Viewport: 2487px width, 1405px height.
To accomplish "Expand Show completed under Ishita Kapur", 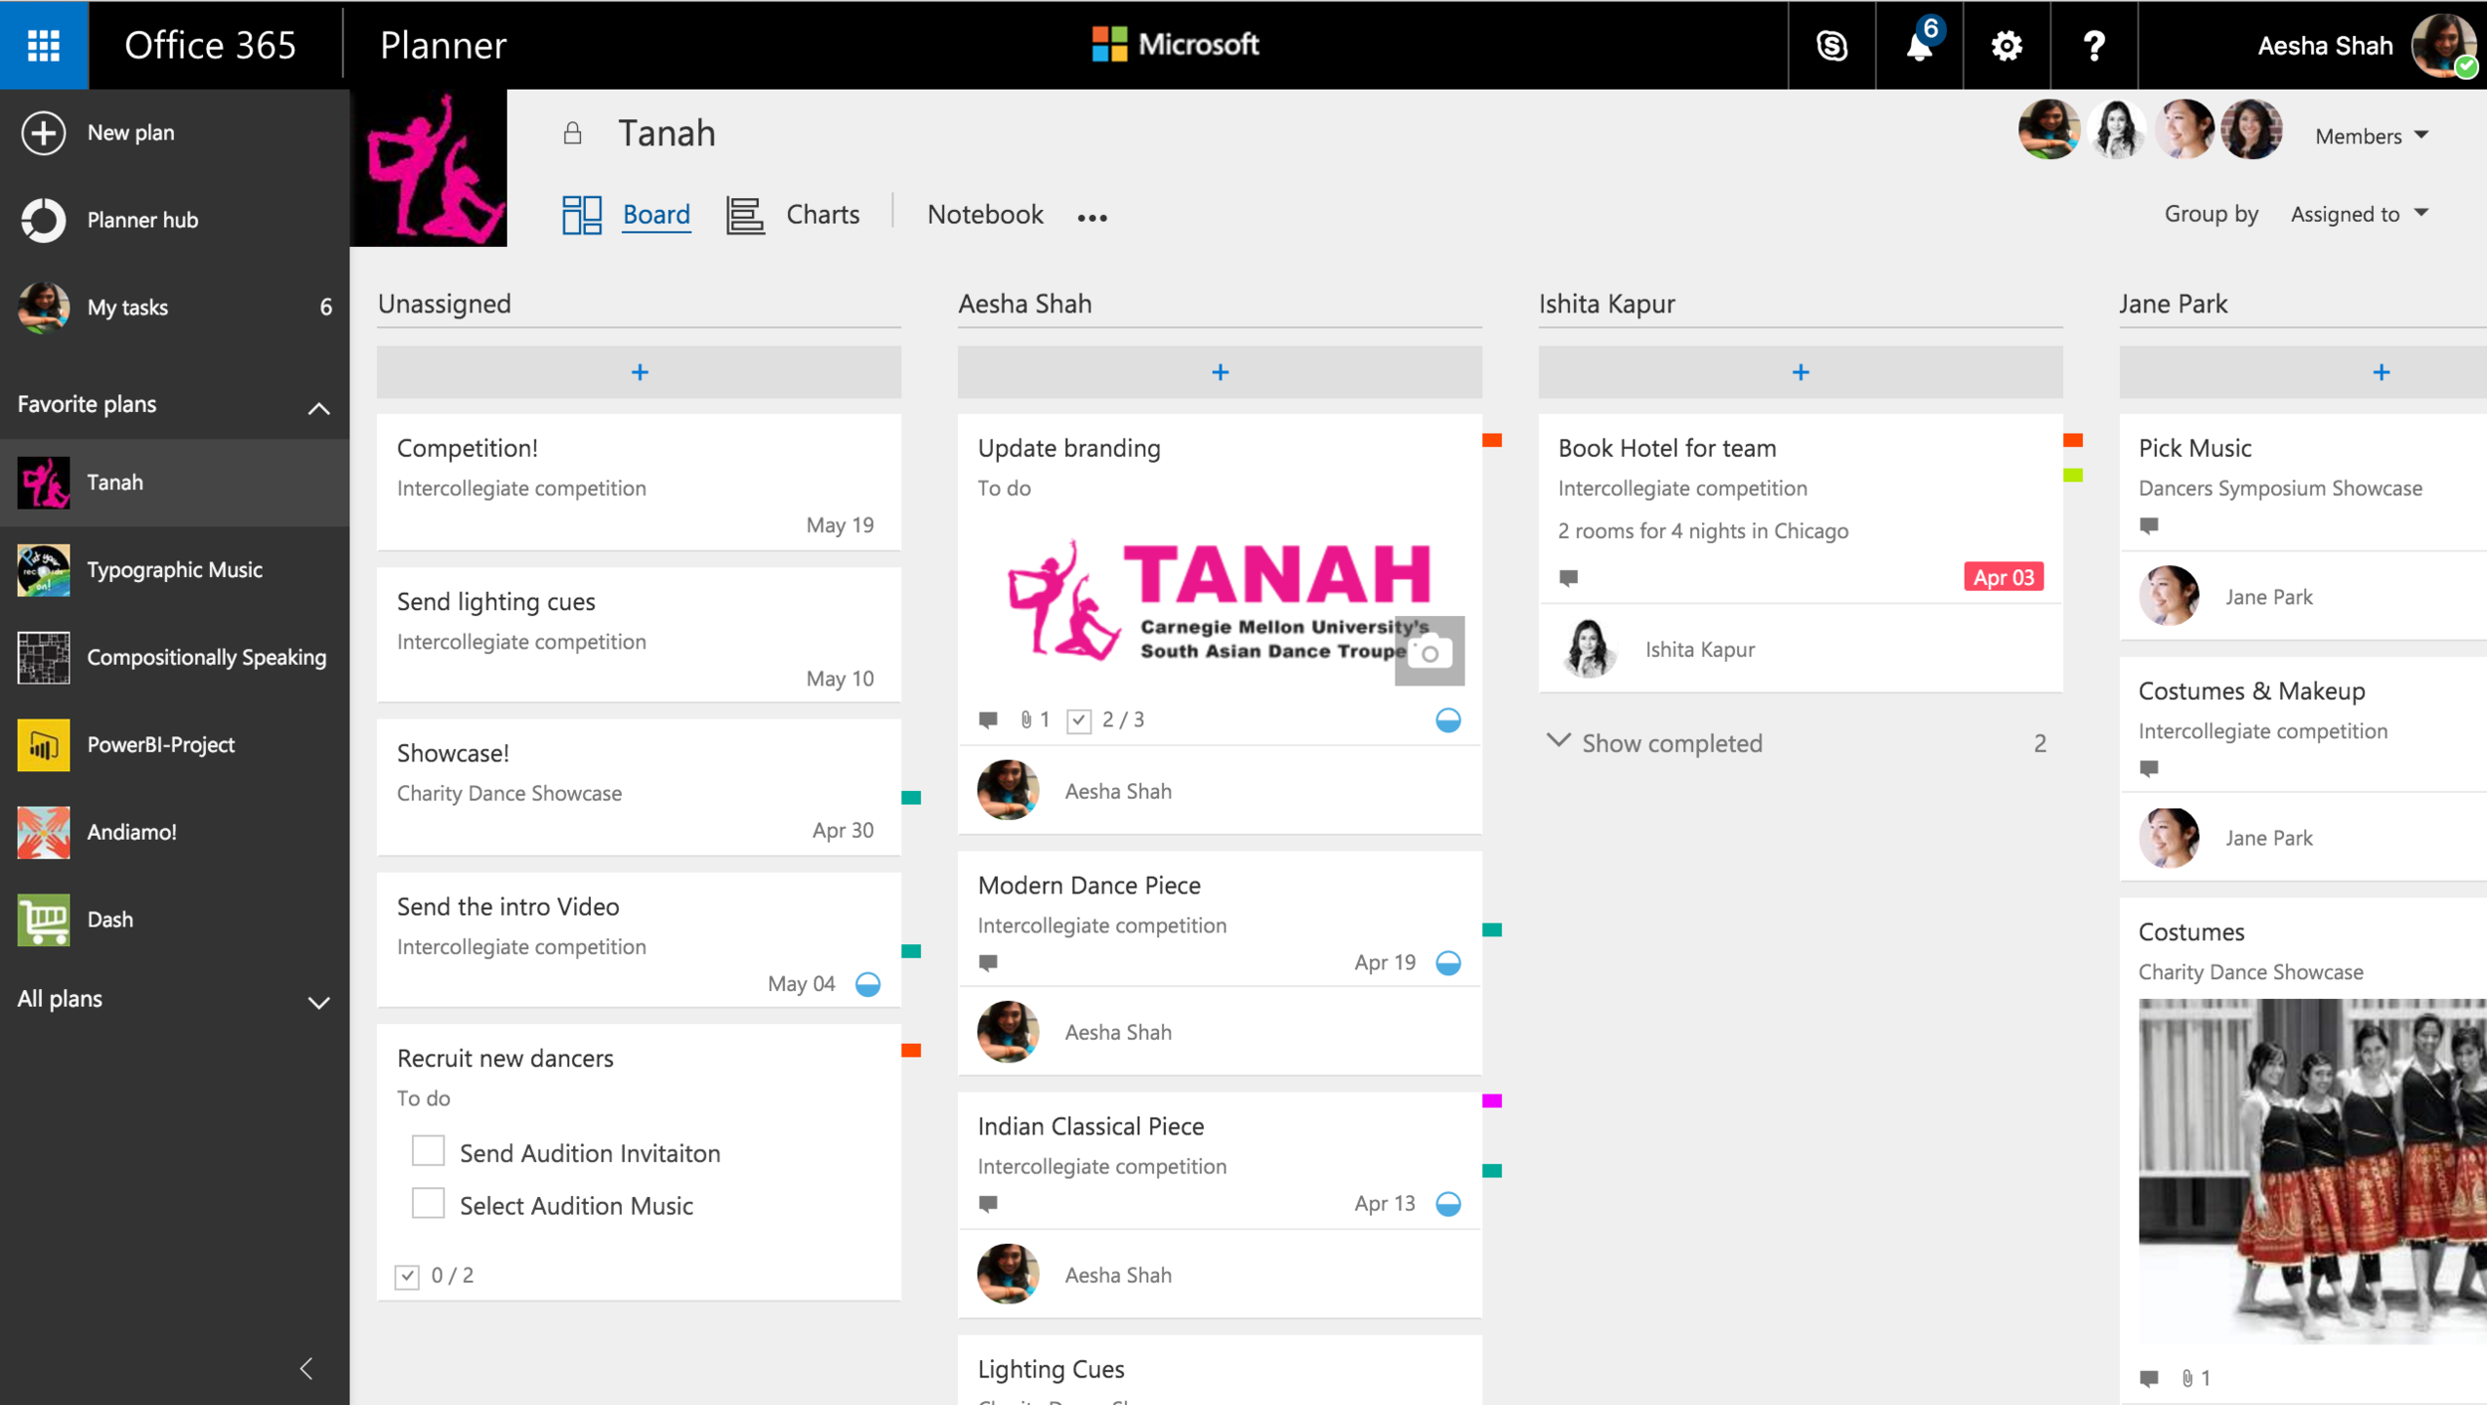I will pos(1671,743).
